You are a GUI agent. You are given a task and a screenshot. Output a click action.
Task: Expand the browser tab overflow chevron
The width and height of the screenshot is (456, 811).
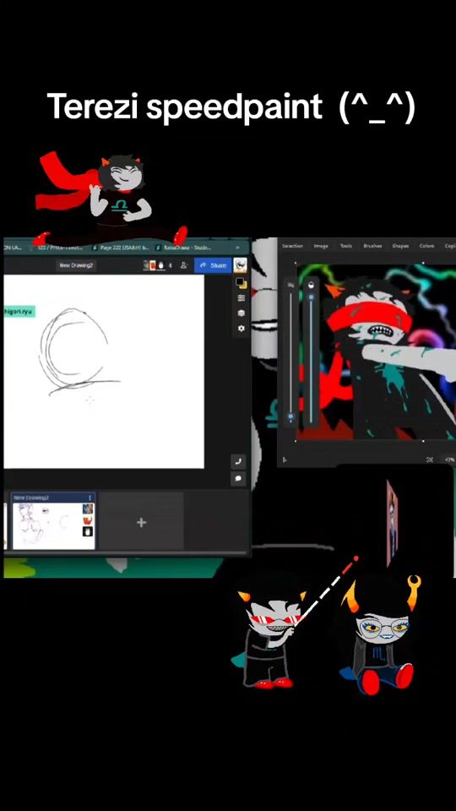(x=238, y=248)
